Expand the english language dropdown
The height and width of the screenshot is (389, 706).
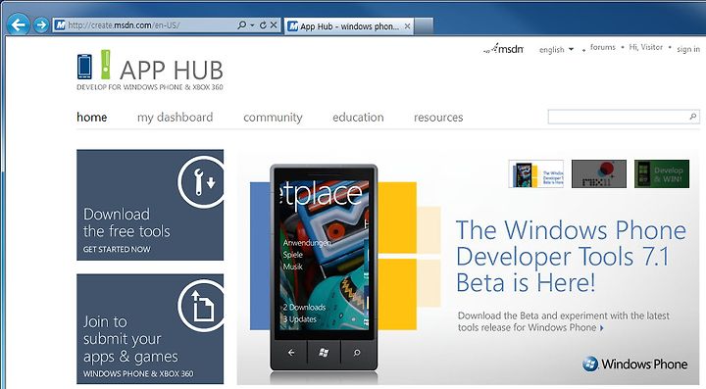(557, 49)
